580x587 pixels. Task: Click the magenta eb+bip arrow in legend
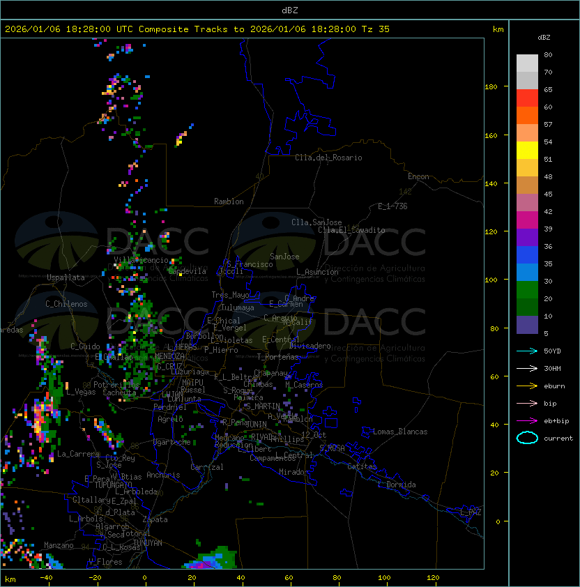tap(527, 421)
